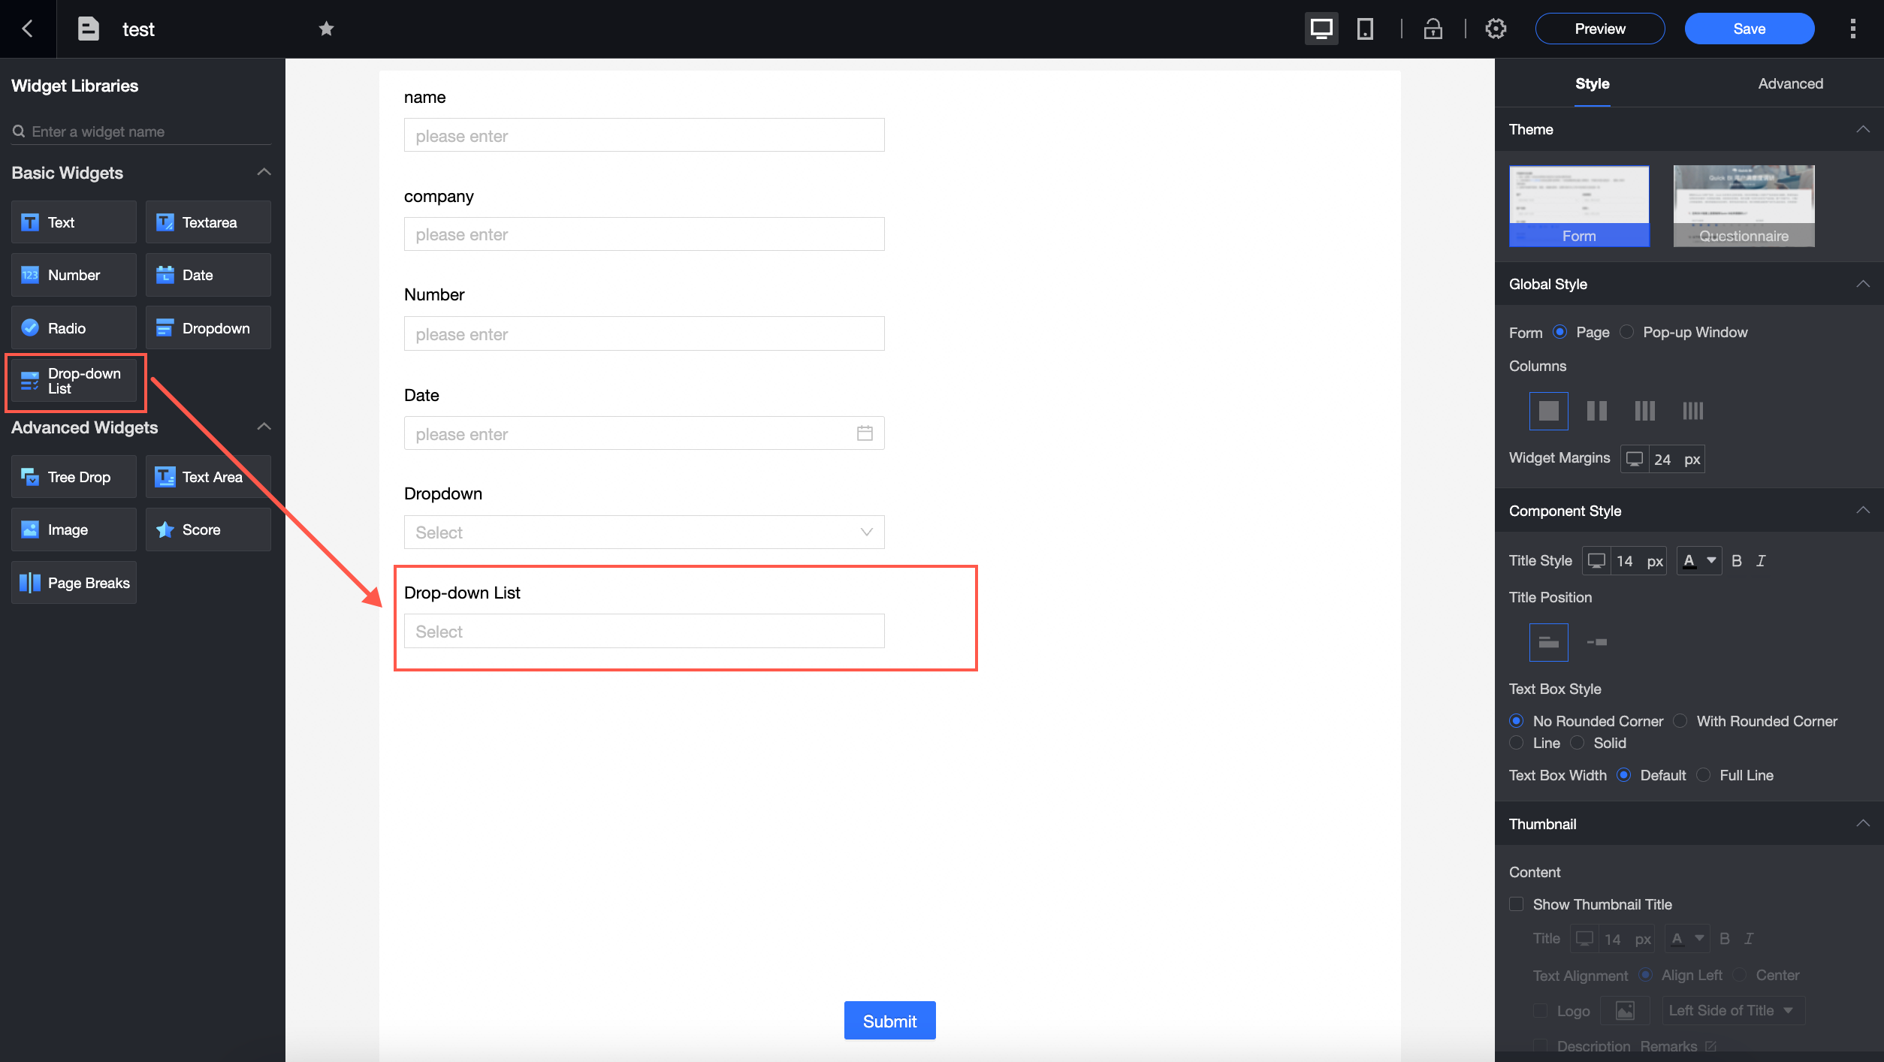
Task: Enable Show Thumbnail Title
Action: (1516, 904)
